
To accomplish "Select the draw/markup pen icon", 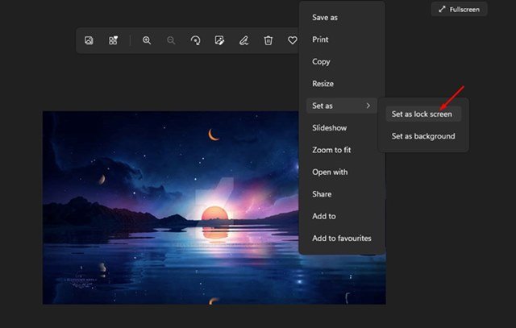I will 243,40.
